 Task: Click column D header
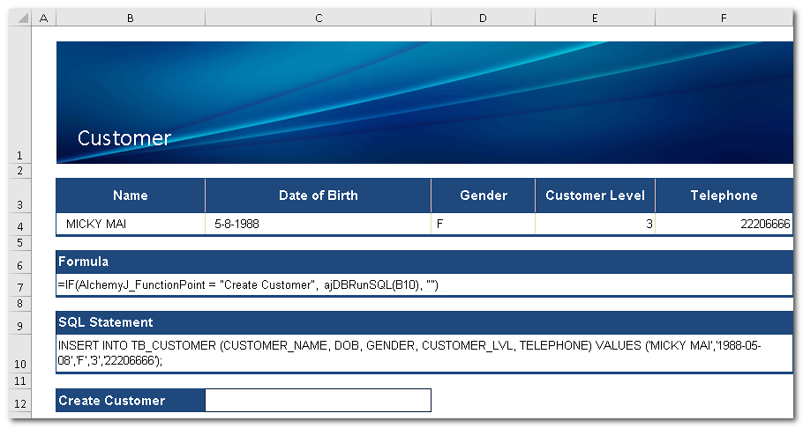tap(483, 18)
